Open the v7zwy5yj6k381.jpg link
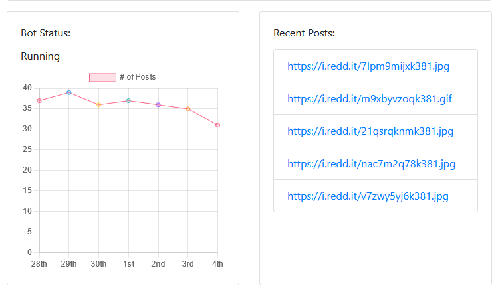Image resolution: width=496 pixels, height=292 pixels. [368, 196]
